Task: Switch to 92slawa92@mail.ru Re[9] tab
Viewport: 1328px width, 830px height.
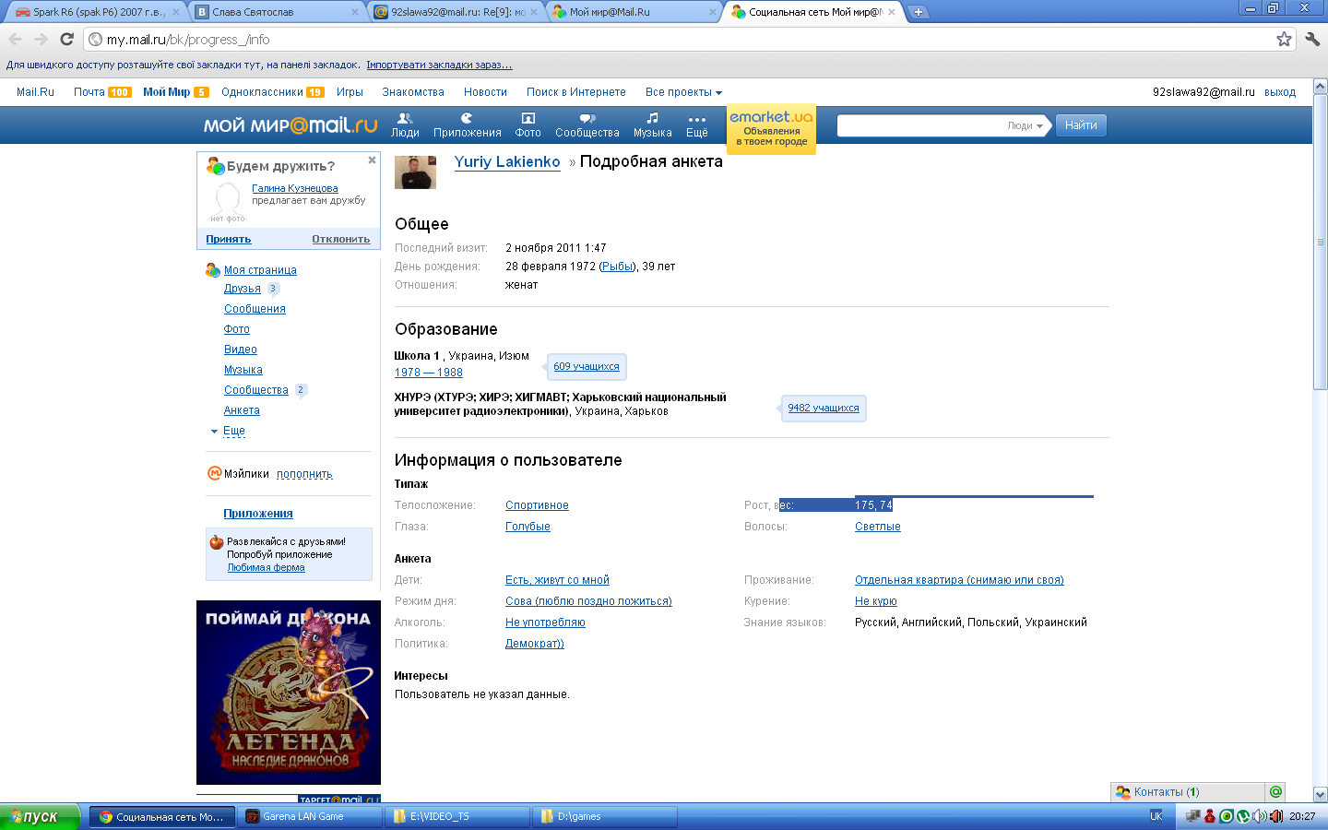Action: tap(456, 12)
